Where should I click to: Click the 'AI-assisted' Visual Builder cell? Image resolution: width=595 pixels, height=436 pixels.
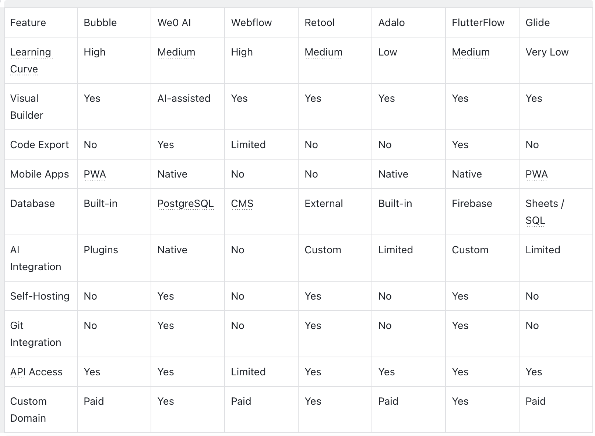click(184, 99)
